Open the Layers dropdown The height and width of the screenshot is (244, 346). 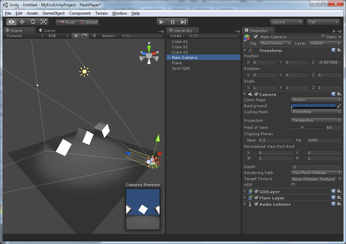(286, 22)
